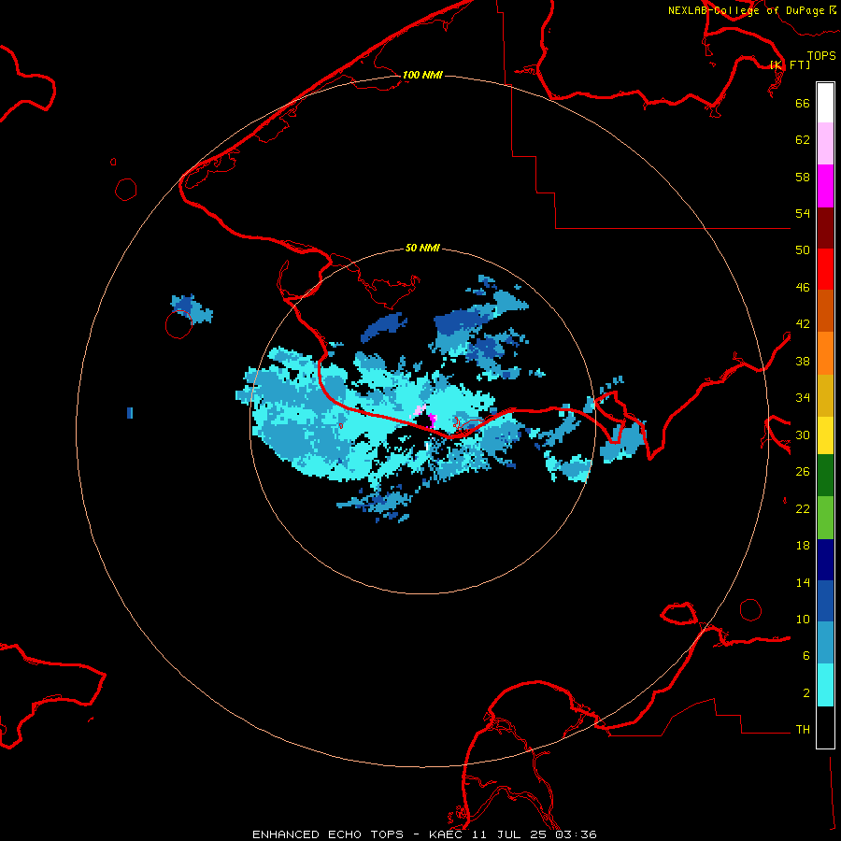Click the 50 NMI range ring label
841x841 pixels.
pos(422,248)
